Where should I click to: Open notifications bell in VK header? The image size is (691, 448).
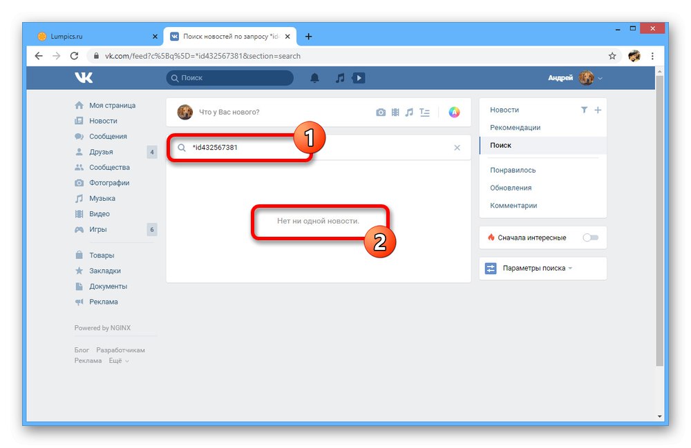pyautogui.click(x=314, y=78)
